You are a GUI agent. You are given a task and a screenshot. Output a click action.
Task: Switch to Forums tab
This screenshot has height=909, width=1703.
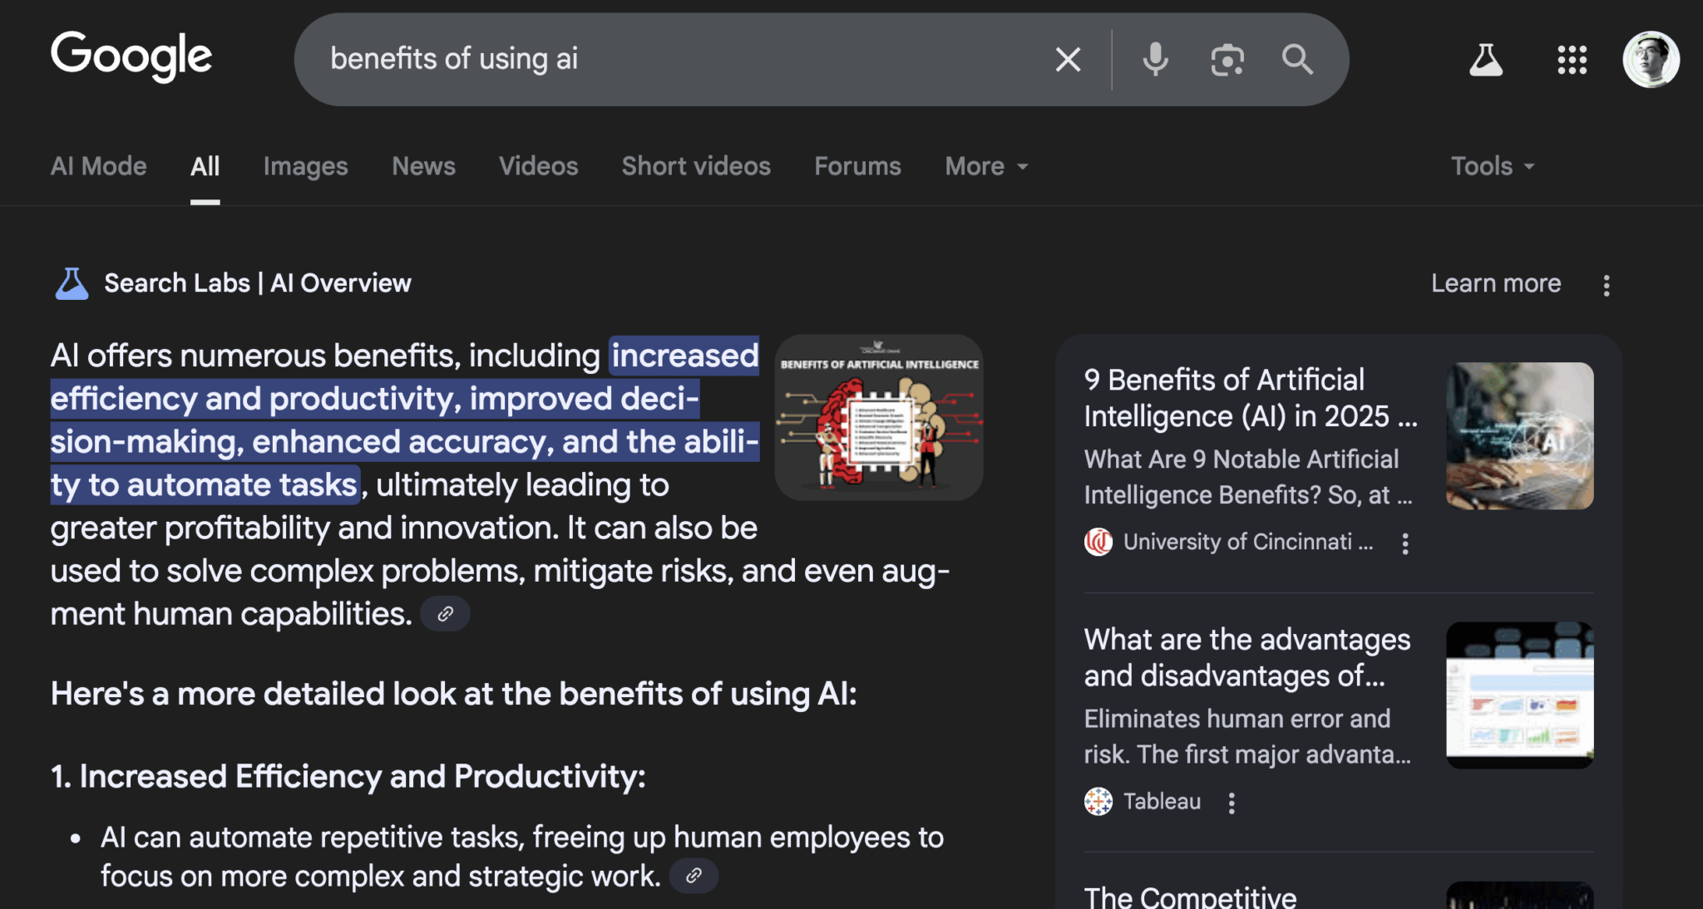click(857, 166)
